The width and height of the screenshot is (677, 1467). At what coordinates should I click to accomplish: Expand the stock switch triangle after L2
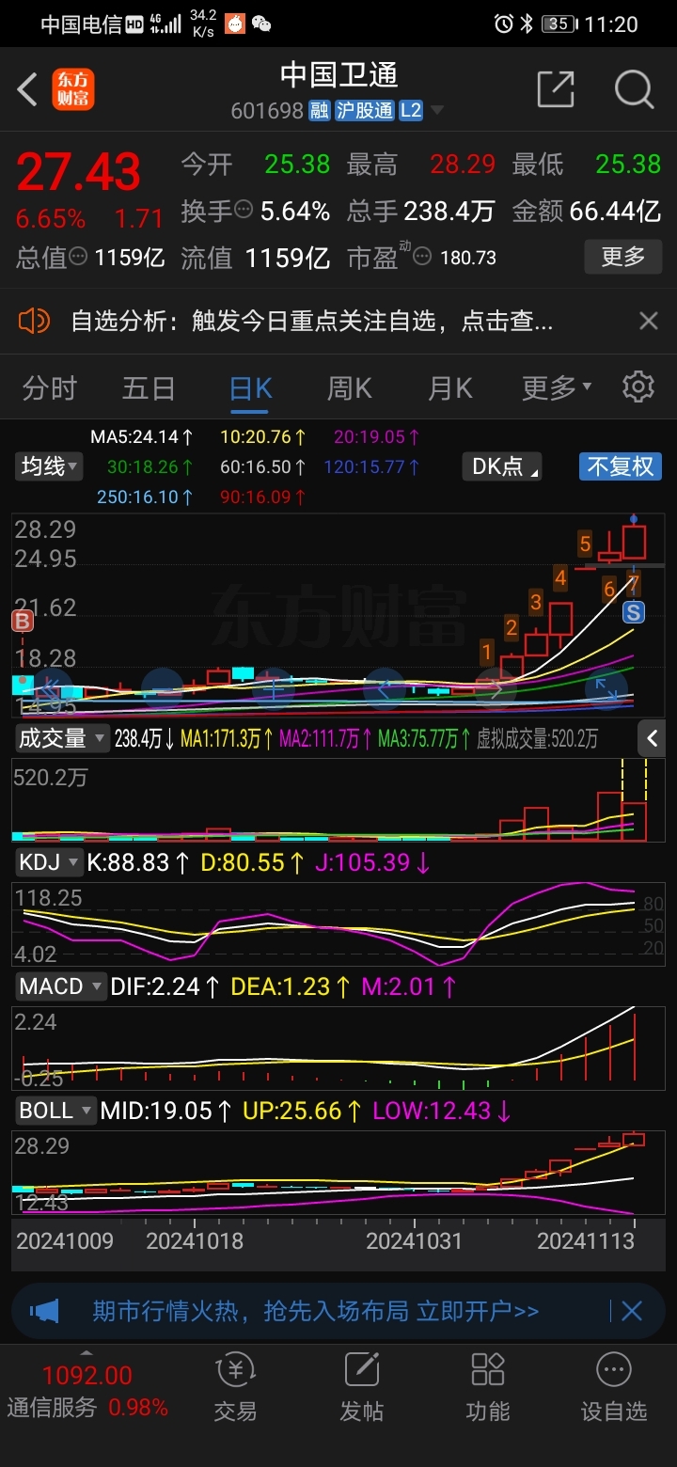click(x=437, y=112)
